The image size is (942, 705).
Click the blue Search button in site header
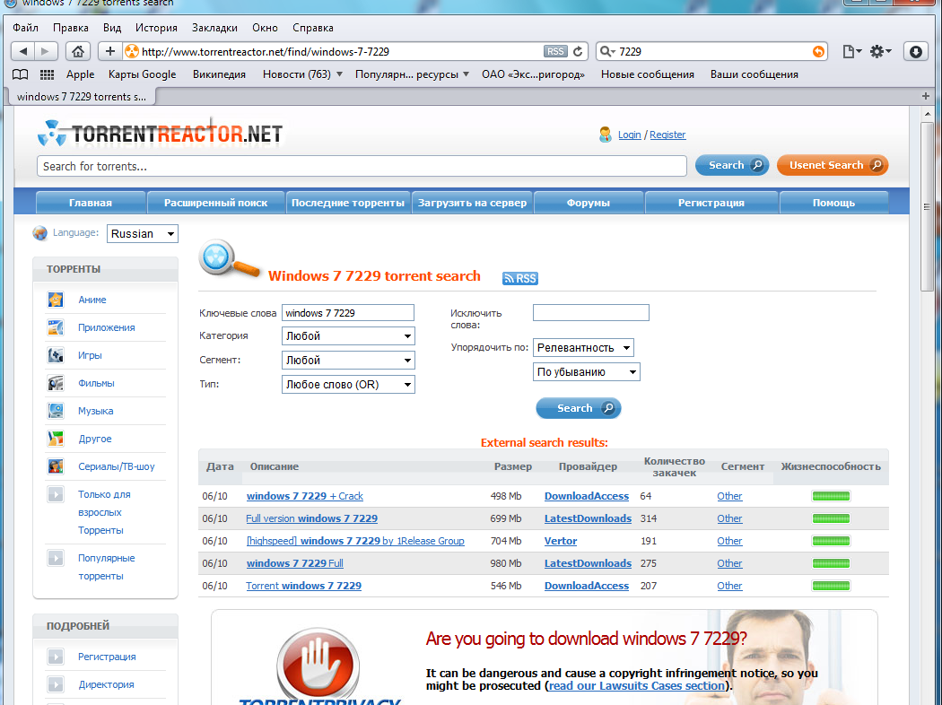tap(732, 165)
